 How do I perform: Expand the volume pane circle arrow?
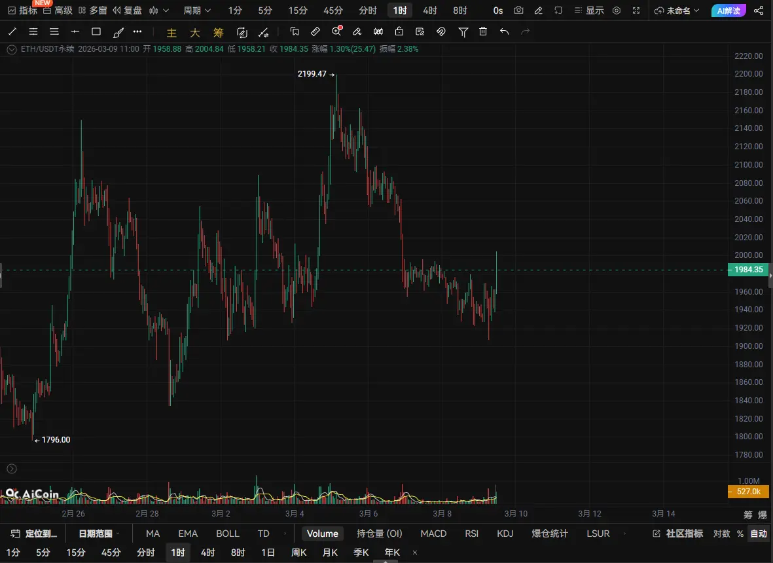click(12, 469)
